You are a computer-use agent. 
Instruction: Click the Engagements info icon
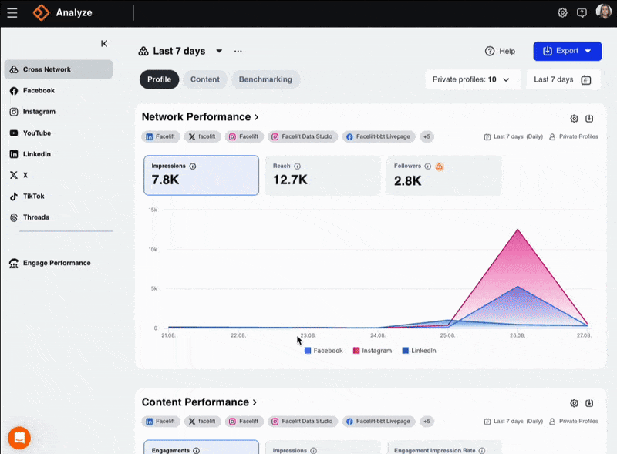click(x=197, y=450)
